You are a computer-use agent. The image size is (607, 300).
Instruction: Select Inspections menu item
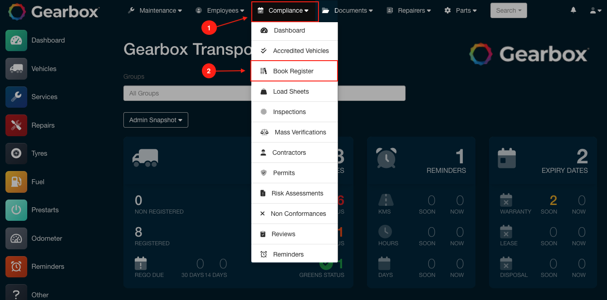point(294,112)
